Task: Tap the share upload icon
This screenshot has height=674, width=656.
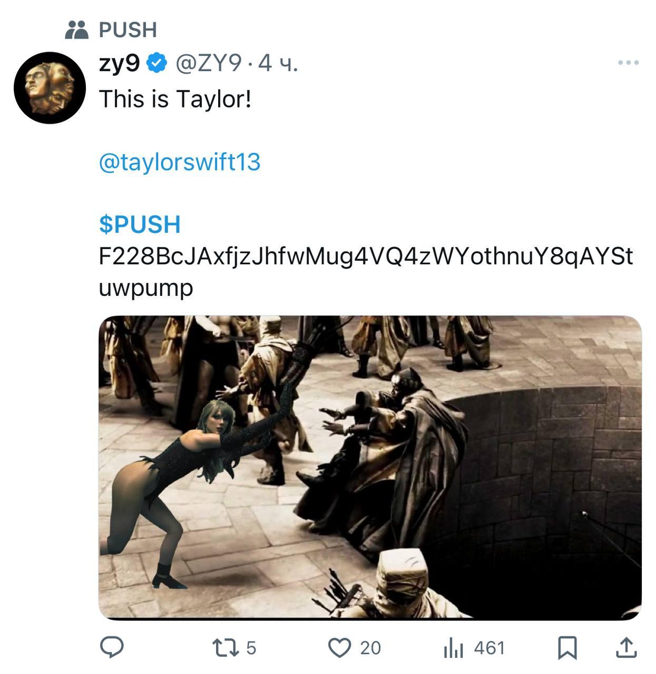Action: 625,648
